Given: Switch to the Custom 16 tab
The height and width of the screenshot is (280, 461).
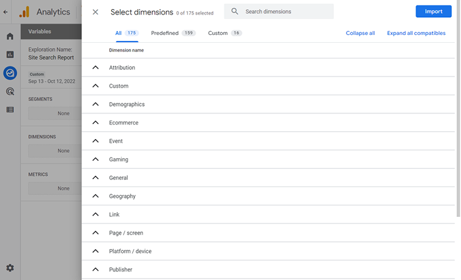Looking at the screenshot, I should pyautogui.click(x=225, y=33).
